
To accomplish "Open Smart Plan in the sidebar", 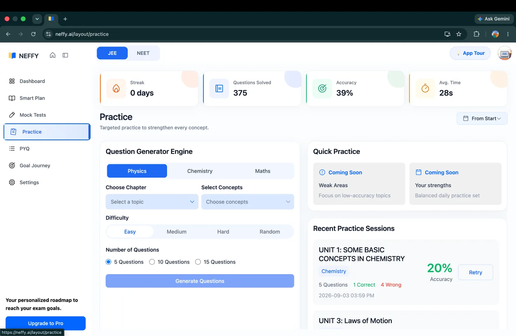I will click(47, 98).
